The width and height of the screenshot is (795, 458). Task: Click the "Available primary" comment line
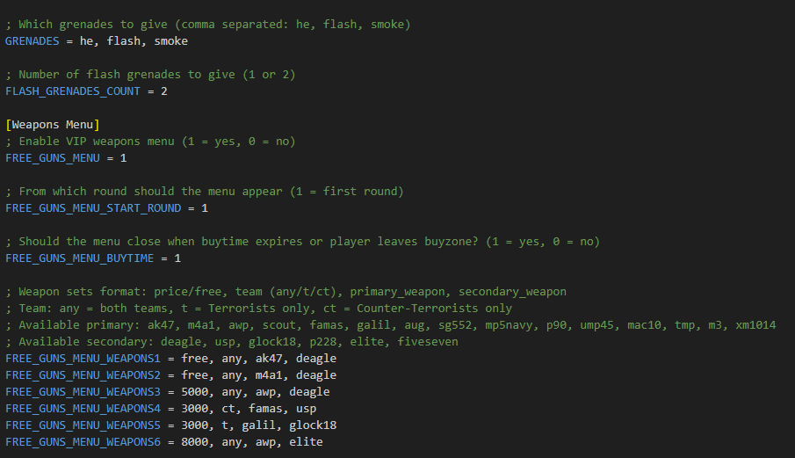(x=390, y=325)
